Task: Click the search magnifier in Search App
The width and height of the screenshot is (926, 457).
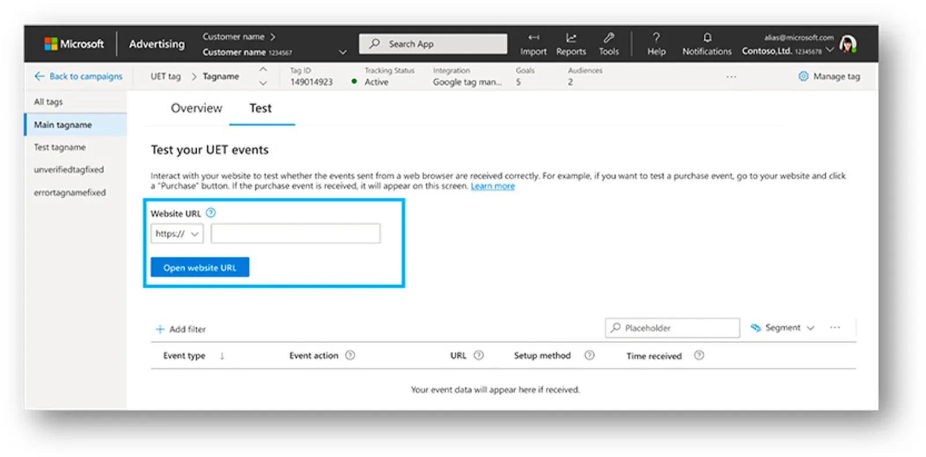Action: (375, 43)
